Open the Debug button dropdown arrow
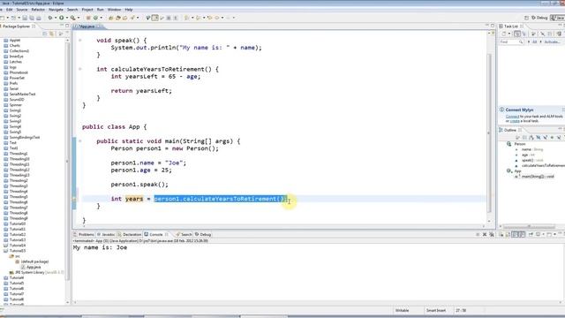 56,18
